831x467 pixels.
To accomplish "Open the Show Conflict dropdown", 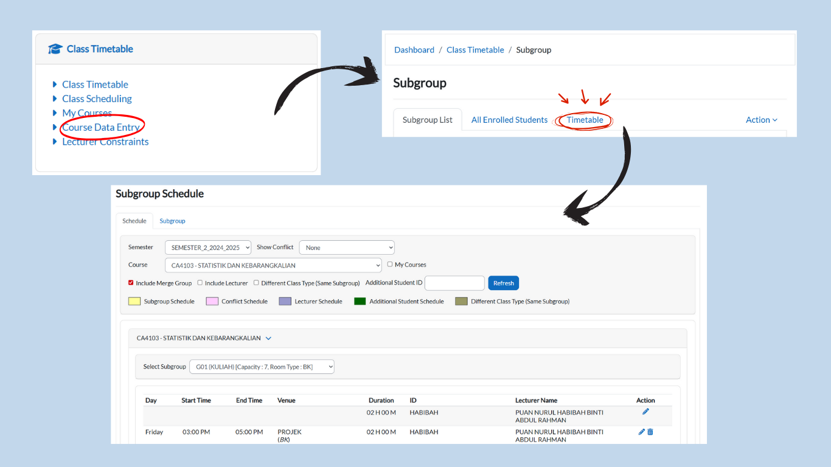I will (347, 247).
